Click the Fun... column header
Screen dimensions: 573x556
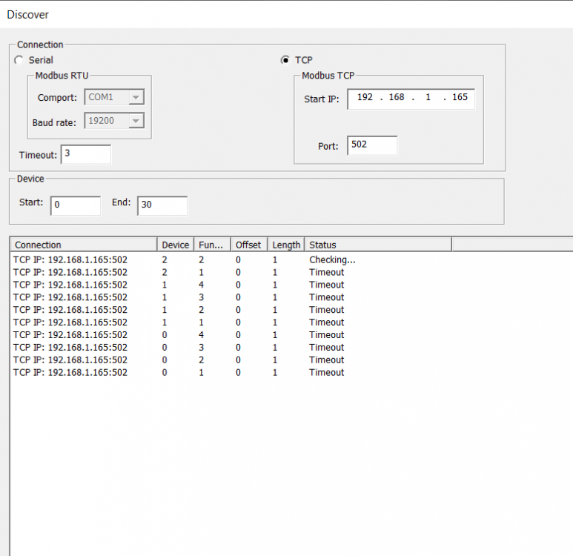tap(211, 245)
